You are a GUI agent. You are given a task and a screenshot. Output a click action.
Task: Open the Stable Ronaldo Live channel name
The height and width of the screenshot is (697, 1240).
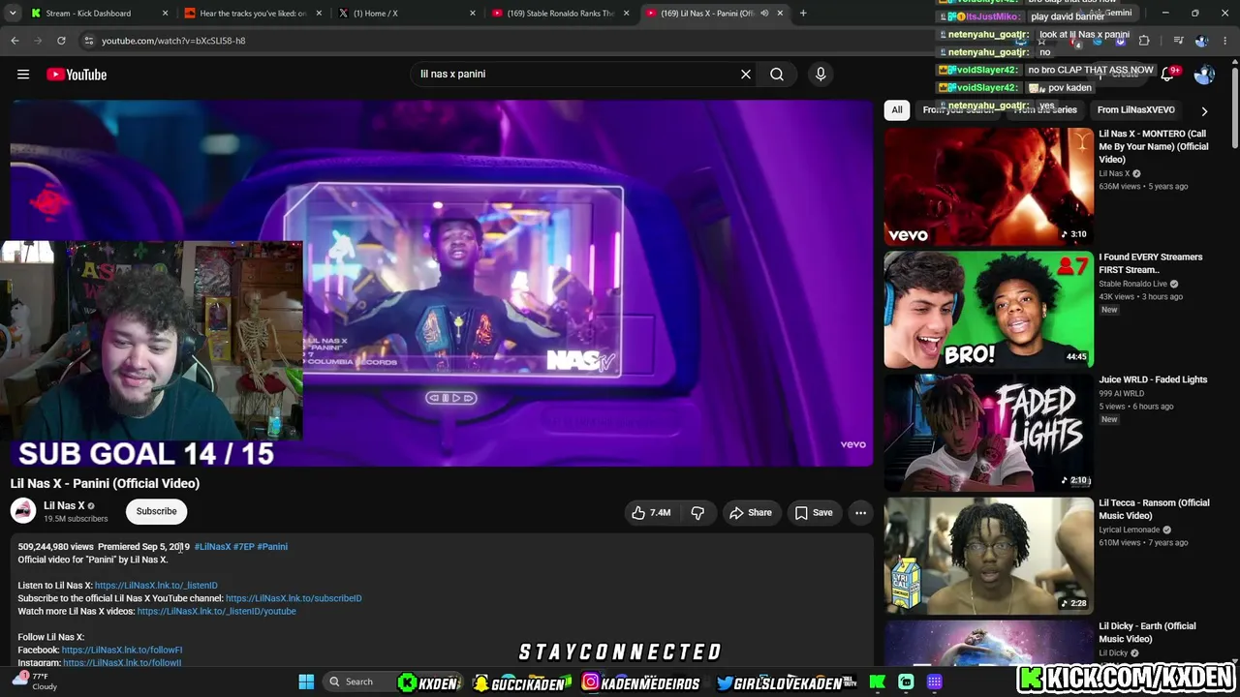[x=1132, y=284]
